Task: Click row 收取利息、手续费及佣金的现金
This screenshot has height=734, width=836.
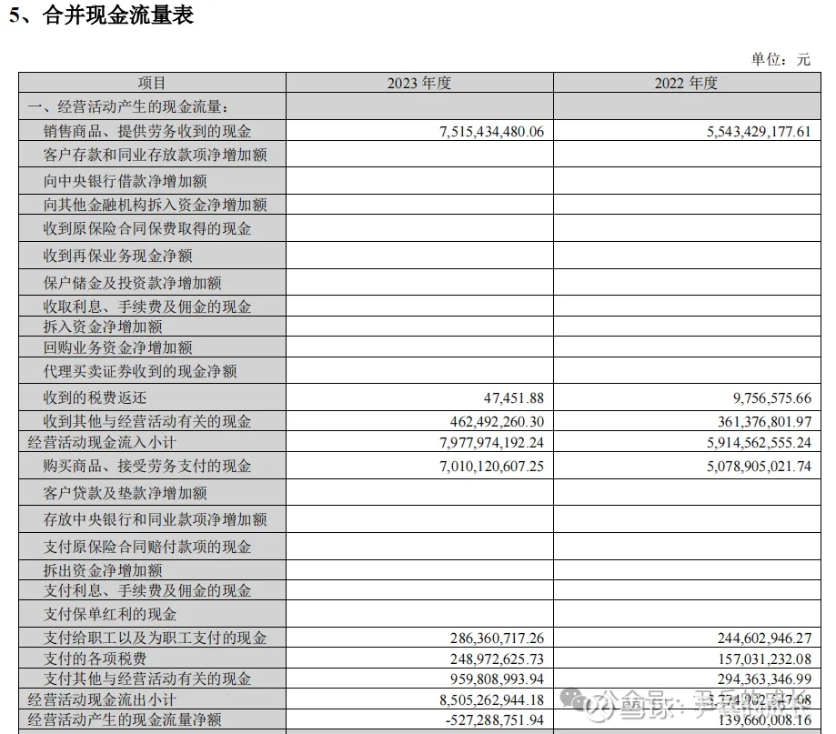Action: (419, 306)
